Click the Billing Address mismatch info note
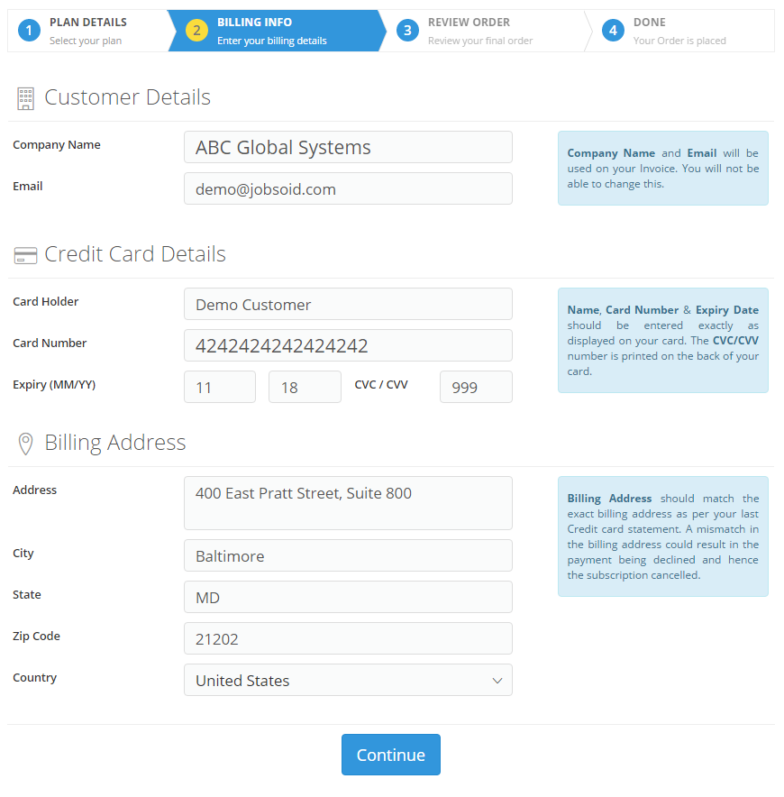The width and height of the screenshot is (784, 797). (x=663, y=536)
